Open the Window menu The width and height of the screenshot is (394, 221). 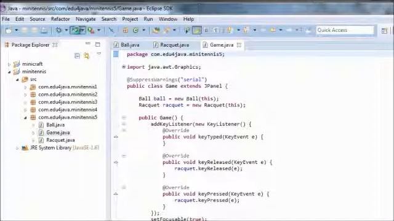(x=168, y=19)
